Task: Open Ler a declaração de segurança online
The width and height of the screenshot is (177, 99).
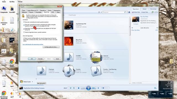Action: tap(33, 45)
